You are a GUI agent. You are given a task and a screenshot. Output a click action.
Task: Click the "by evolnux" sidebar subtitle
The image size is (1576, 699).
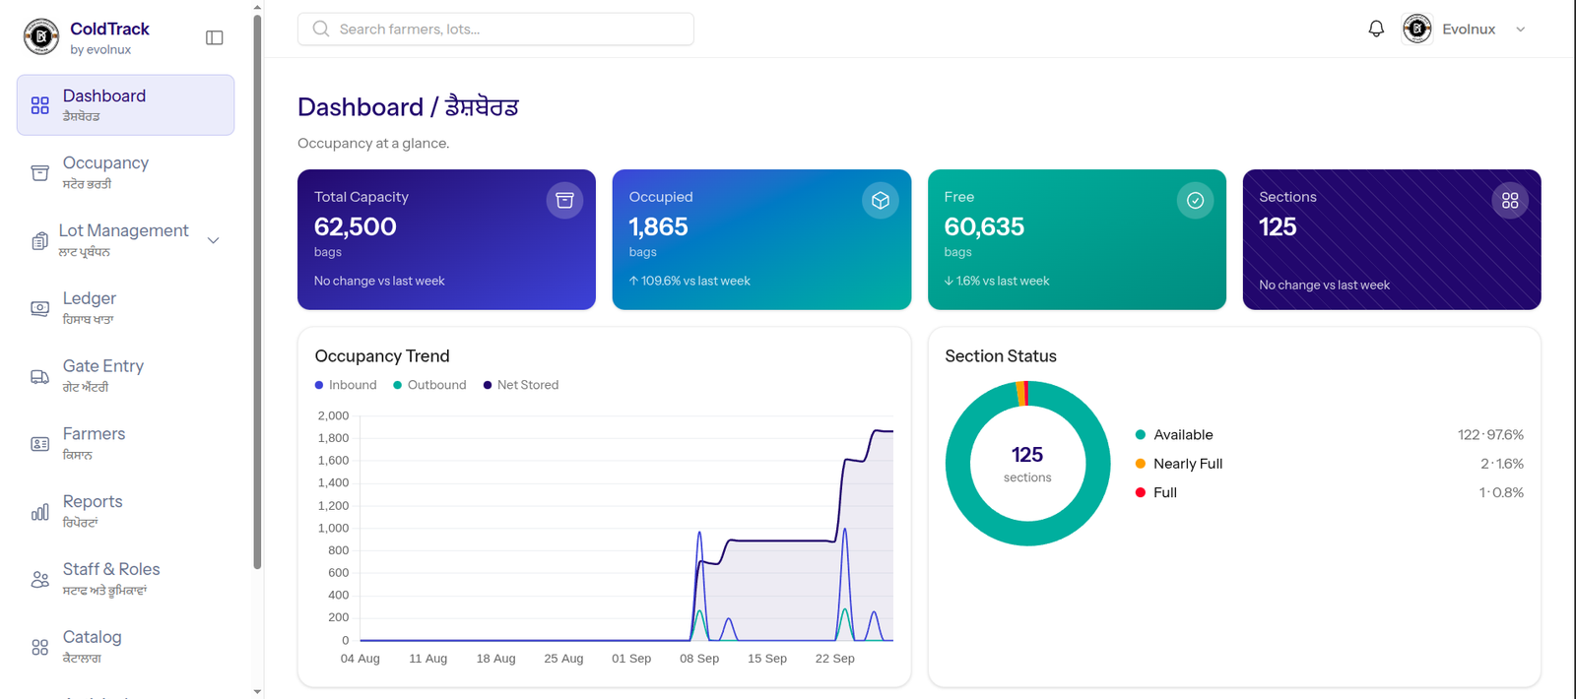[100, 49]
